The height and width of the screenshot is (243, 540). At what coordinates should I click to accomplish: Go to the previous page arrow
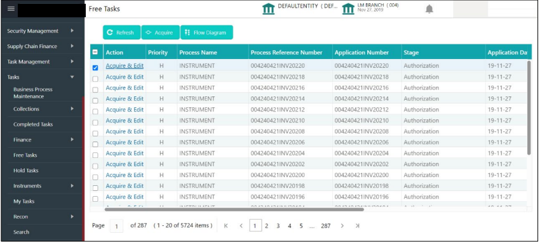[241, 226]
